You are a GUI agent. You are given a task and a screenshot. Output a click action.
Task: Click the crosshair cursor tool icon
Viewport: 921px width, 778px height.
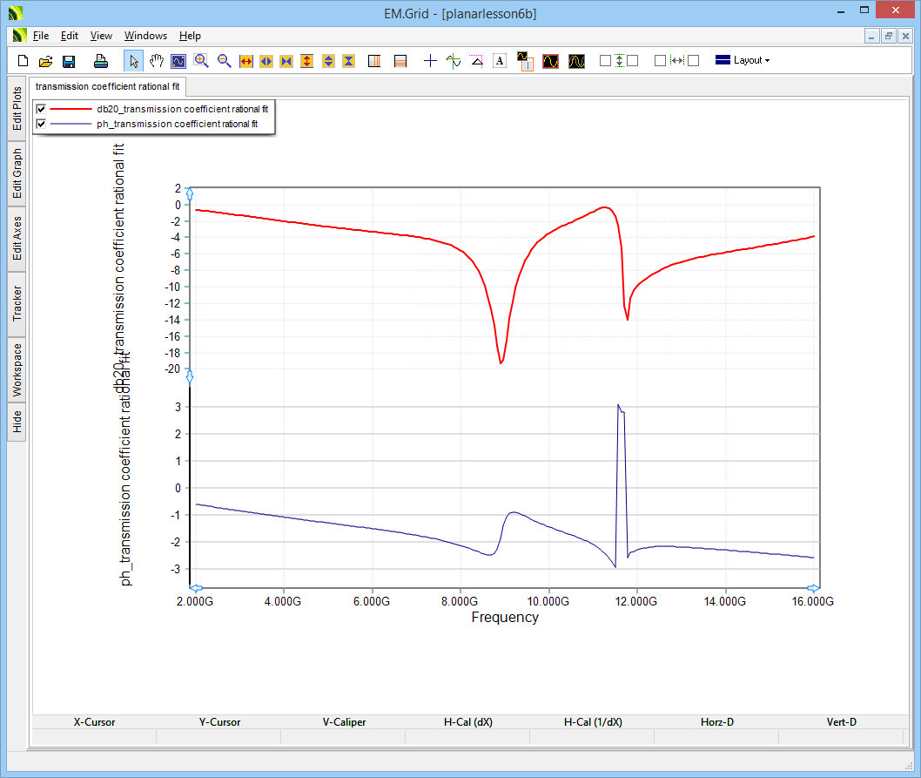coord(430,61)
